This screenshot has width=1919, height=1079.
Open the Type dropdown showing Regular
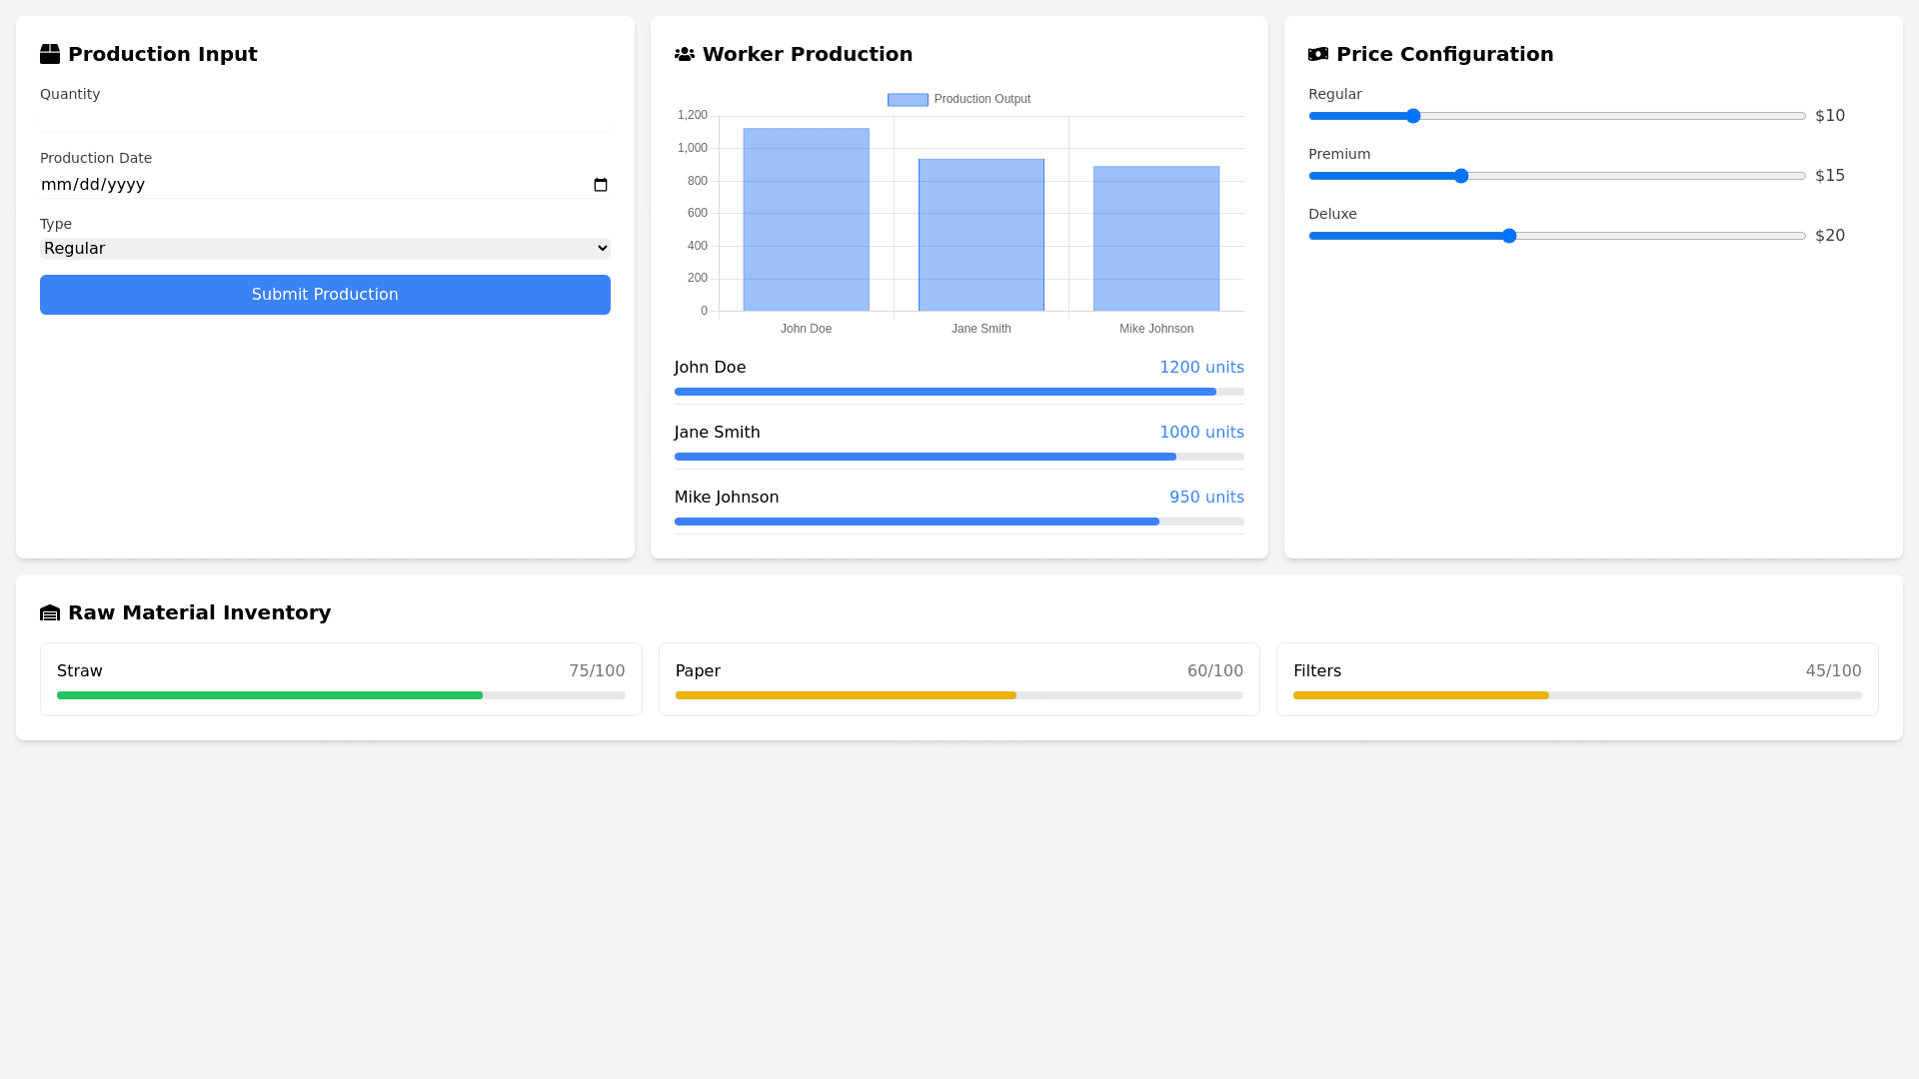point(324,248)
